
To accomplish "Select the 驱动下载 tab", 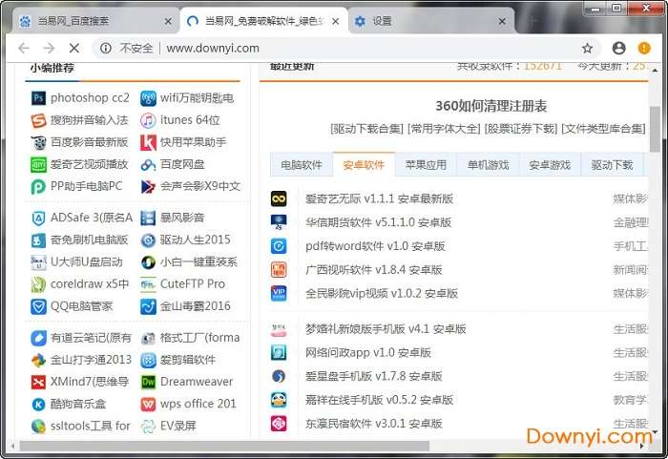I will (x=613, y=165).
